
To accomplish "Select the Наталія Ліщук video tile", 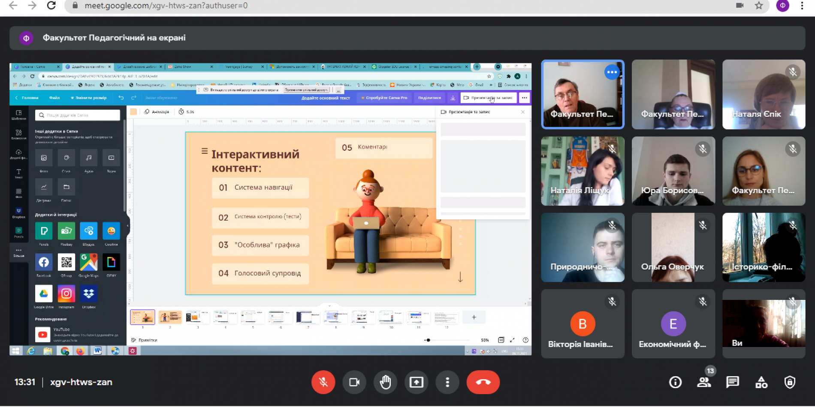I will tap(583, 171).
